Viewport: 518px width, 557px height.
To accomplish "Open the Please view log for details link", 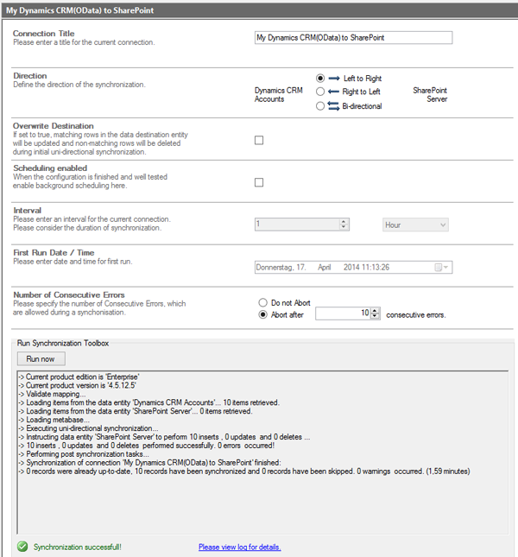I will click(x=239, y=547).
